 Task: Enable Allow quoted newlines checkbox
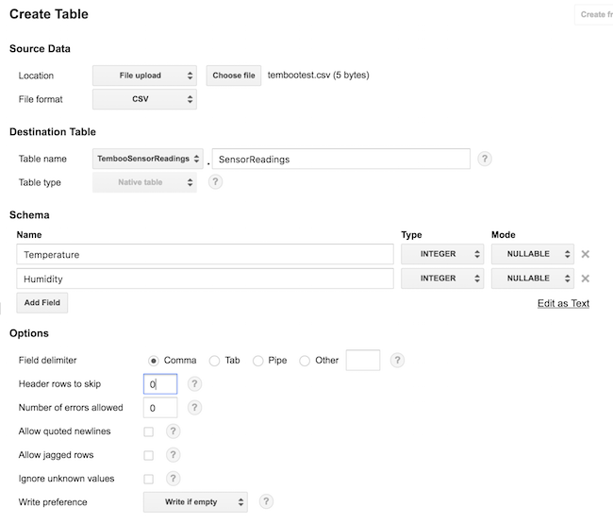point(148,431)
